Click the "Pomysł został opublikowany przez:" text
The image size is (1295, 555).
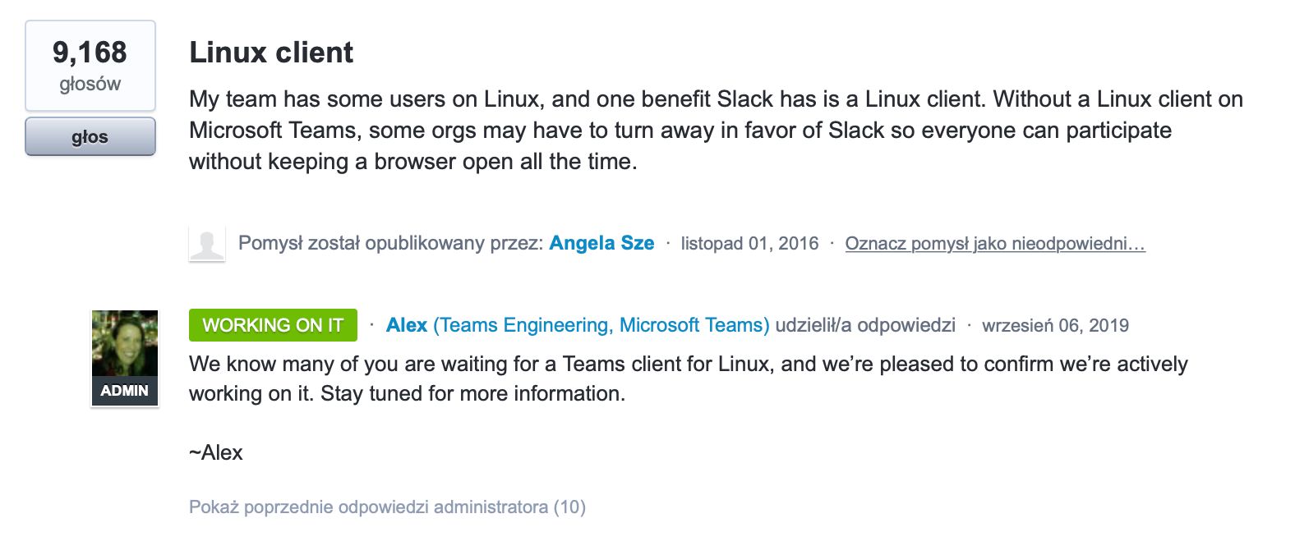[x=390, y=244]
